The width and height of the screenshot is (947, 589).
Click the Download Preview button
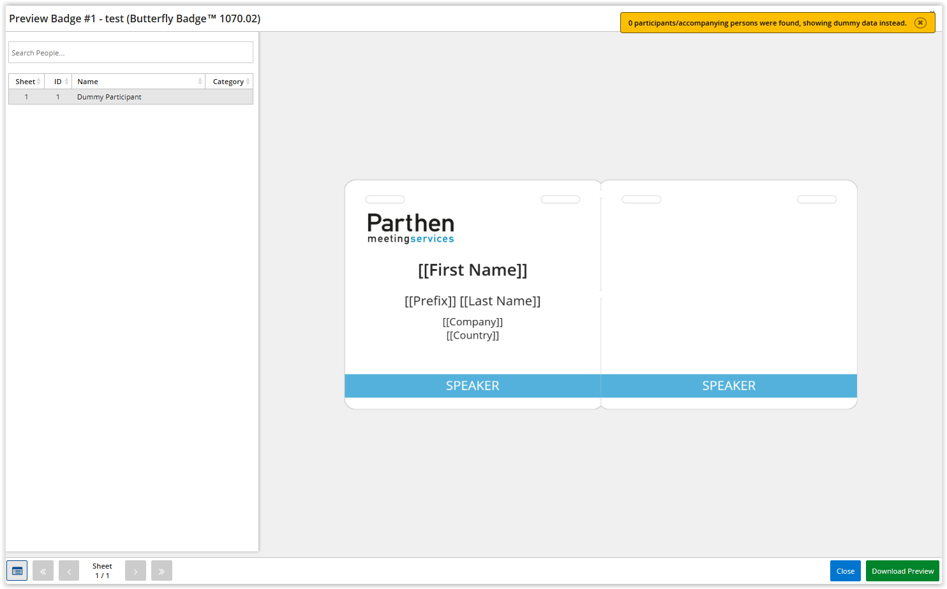(902, 571)
